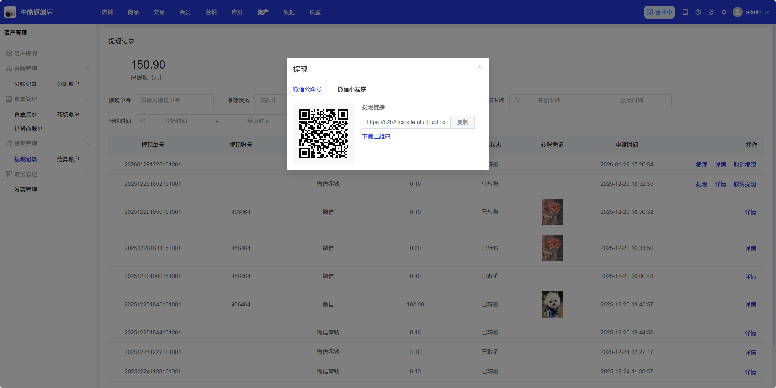This screenshot has width=776, height=388.
Task: Open the white dog transfer voucher thumbnail
Action: (552, 304)
